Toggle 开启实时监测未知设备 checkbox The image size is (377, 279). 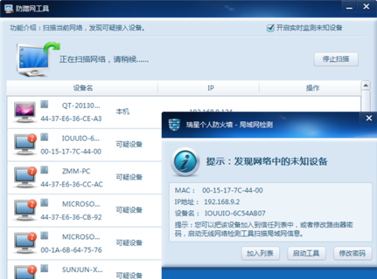(x=271, y=28)
